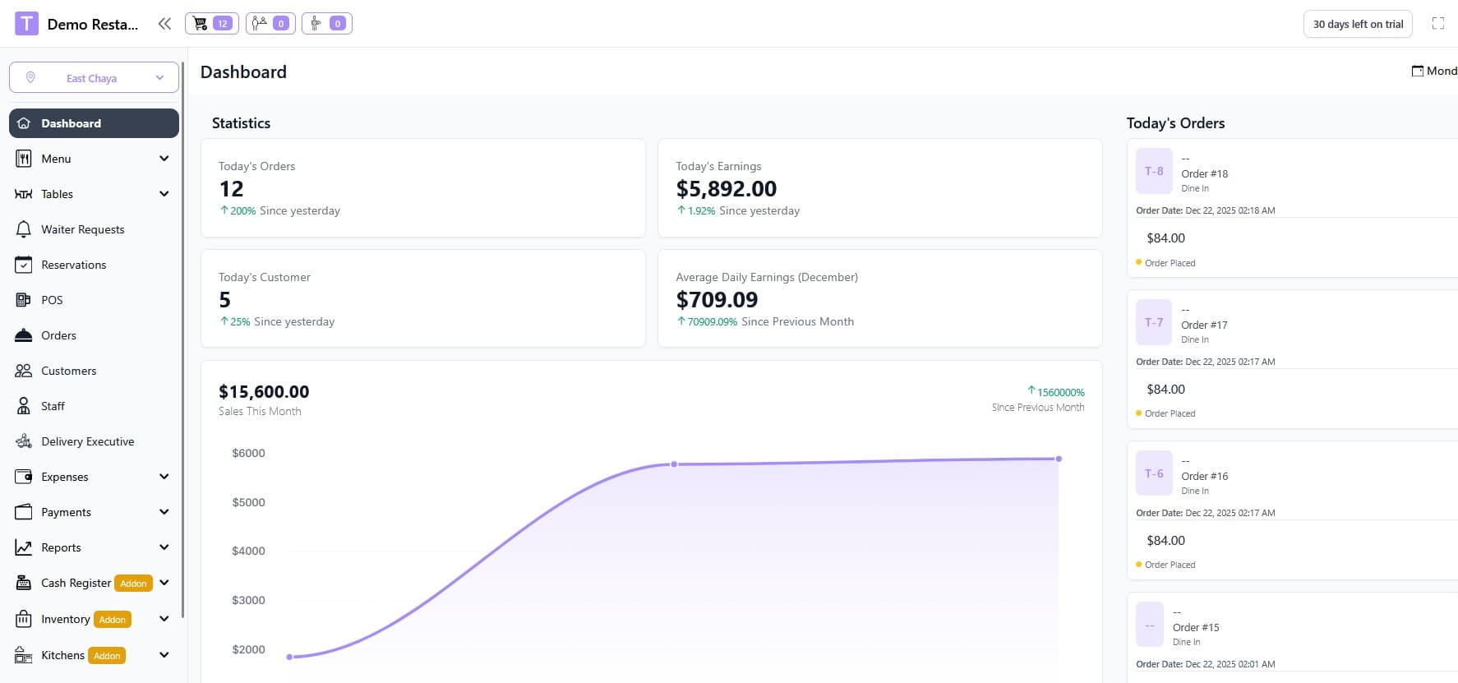This screenshot has width=1458, height=683.
Task: Expand the Menu submenu chevron
Action: point(164,159)
